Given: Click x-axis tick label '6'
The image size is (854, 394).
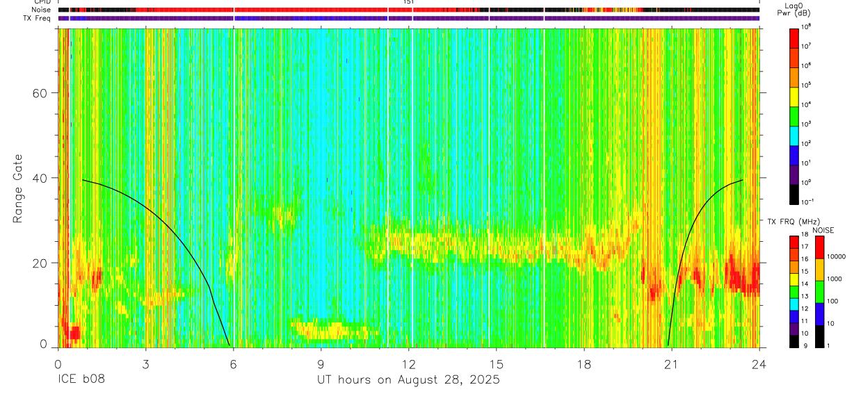Looking at the screenshot, I should click(234, 364).
